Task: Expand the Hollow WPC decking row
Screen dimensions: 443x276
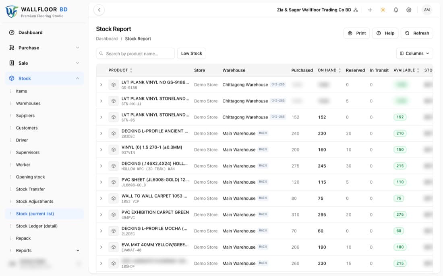Action: coord(101,166)
